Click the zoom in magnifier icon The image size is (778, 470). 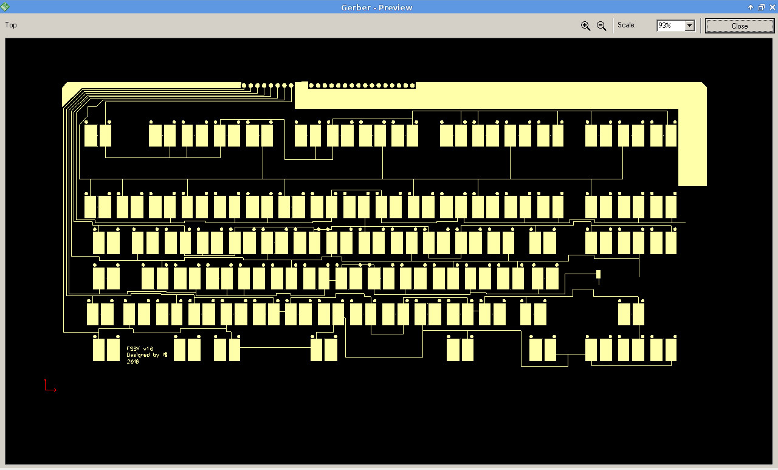pos(585,26)
